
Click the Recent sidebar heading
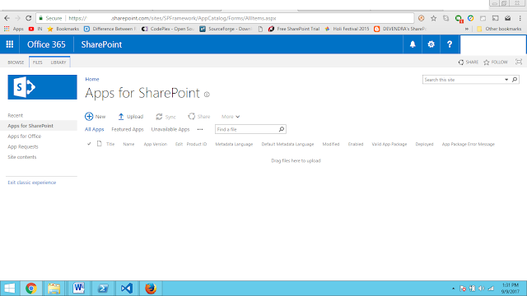15,115
